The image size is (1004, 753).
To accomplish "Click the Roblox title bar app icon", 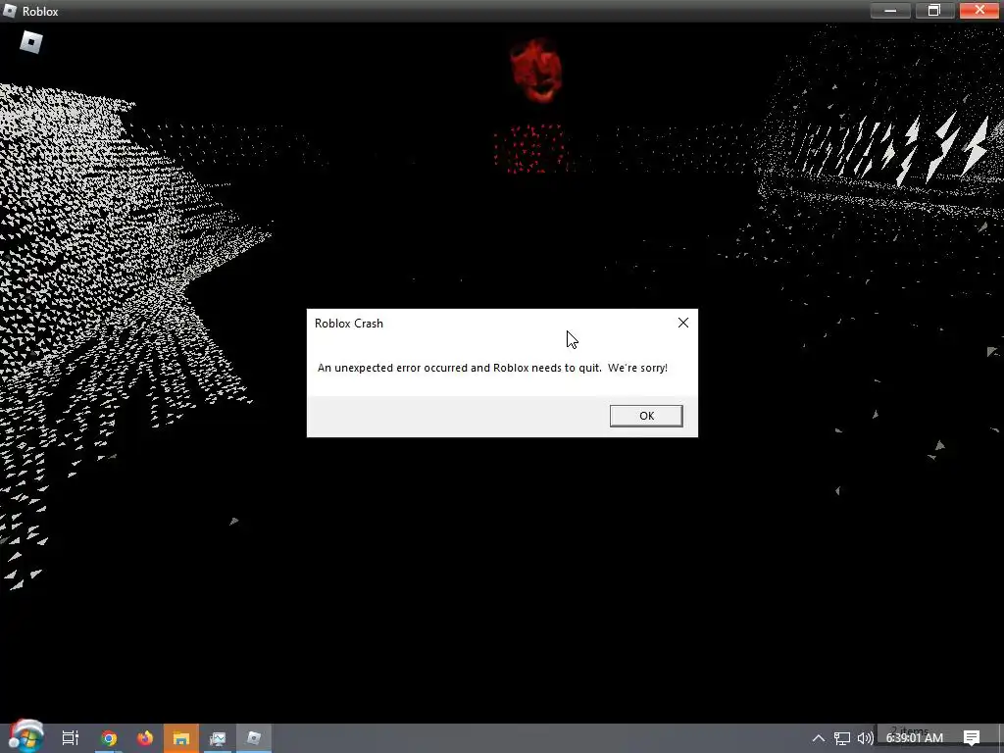I will click(x=10, y=11).
